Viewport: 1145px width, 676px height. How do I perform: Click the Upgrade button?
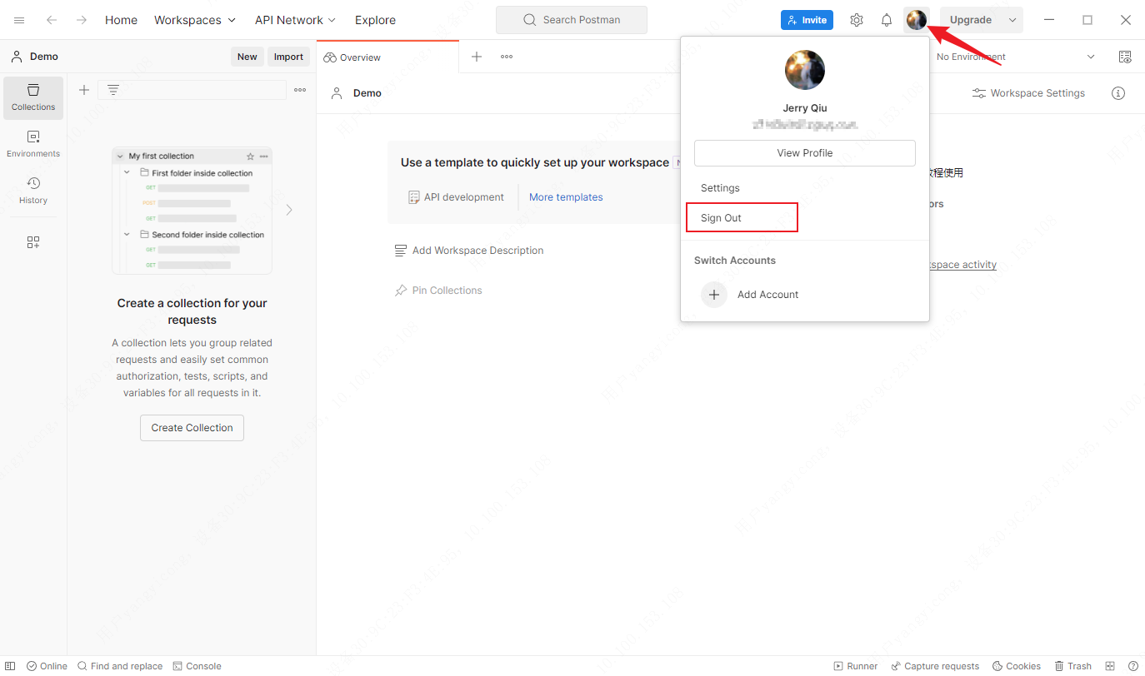[x=971, y=20]
